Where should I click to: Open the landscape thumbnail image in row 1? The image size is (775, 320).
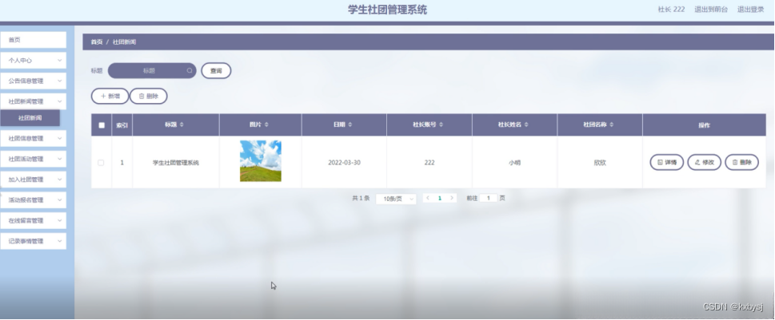pos(261,160)
